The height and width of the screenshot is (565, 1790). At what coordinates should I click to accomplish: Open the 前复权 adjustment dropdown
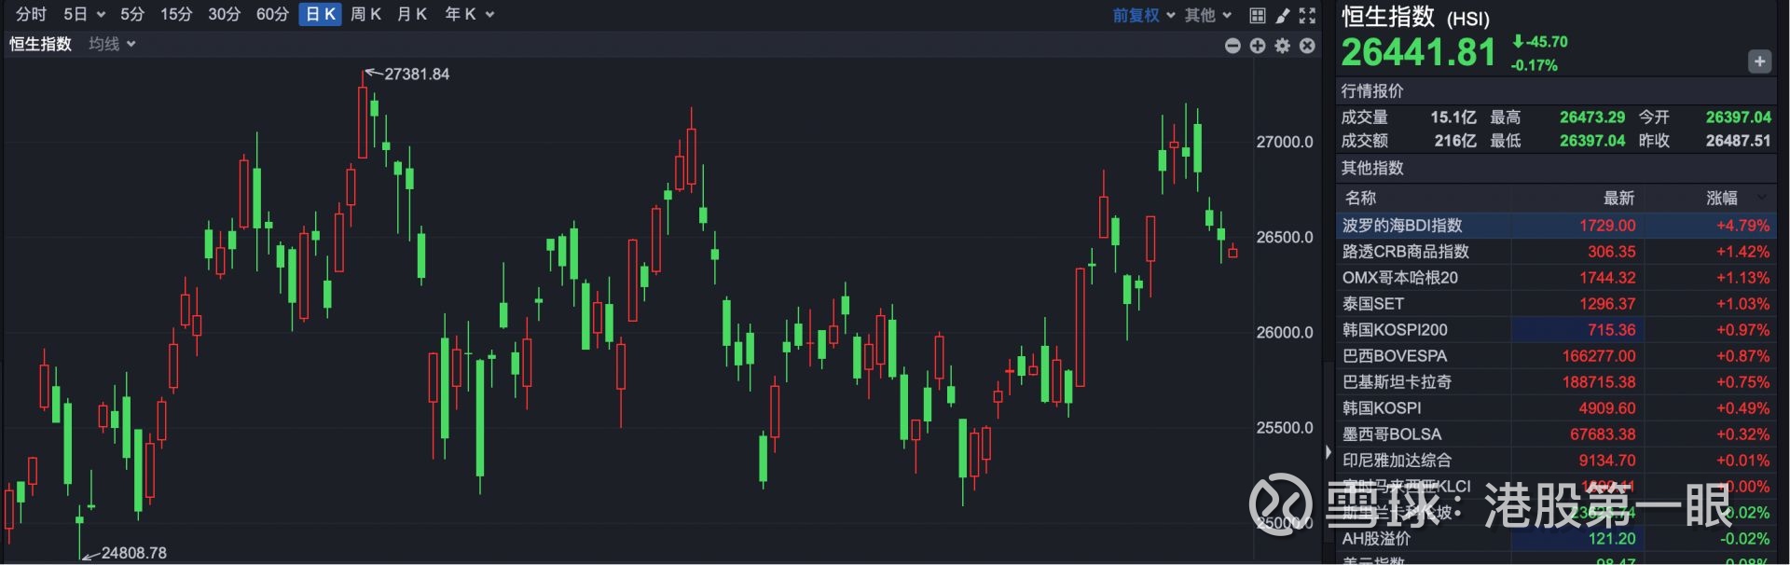(1143, 15)
